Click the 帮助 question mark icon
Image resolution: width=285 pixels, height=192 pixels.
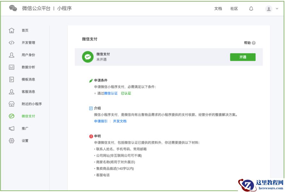click(x=254, y=43)
